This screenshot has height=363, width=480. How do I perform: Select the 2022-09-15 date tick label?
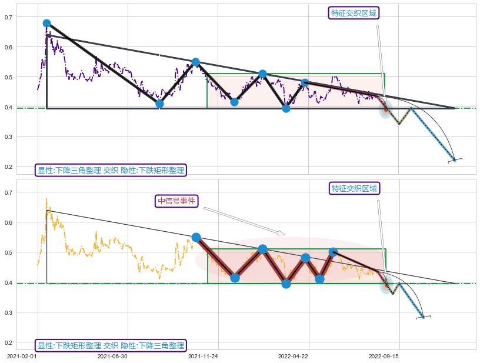(x=384, y=356)
